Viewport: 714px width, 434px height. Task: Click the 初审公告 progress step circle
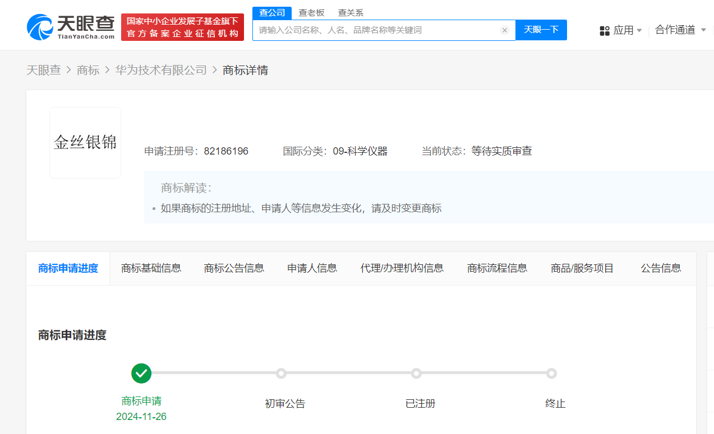tap(282, 373)
